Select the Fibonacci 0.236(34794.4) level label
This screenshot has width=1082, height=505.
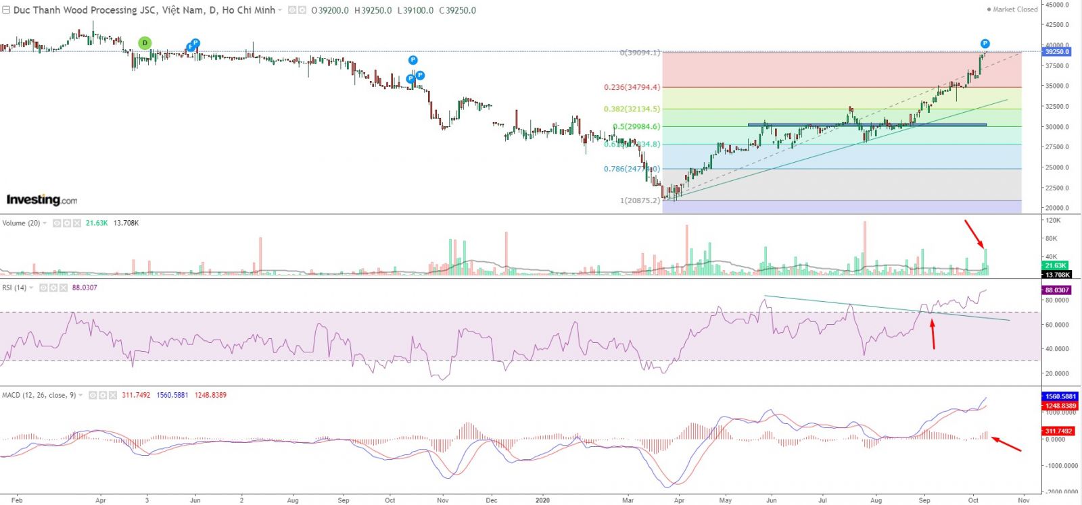[632, 87]
